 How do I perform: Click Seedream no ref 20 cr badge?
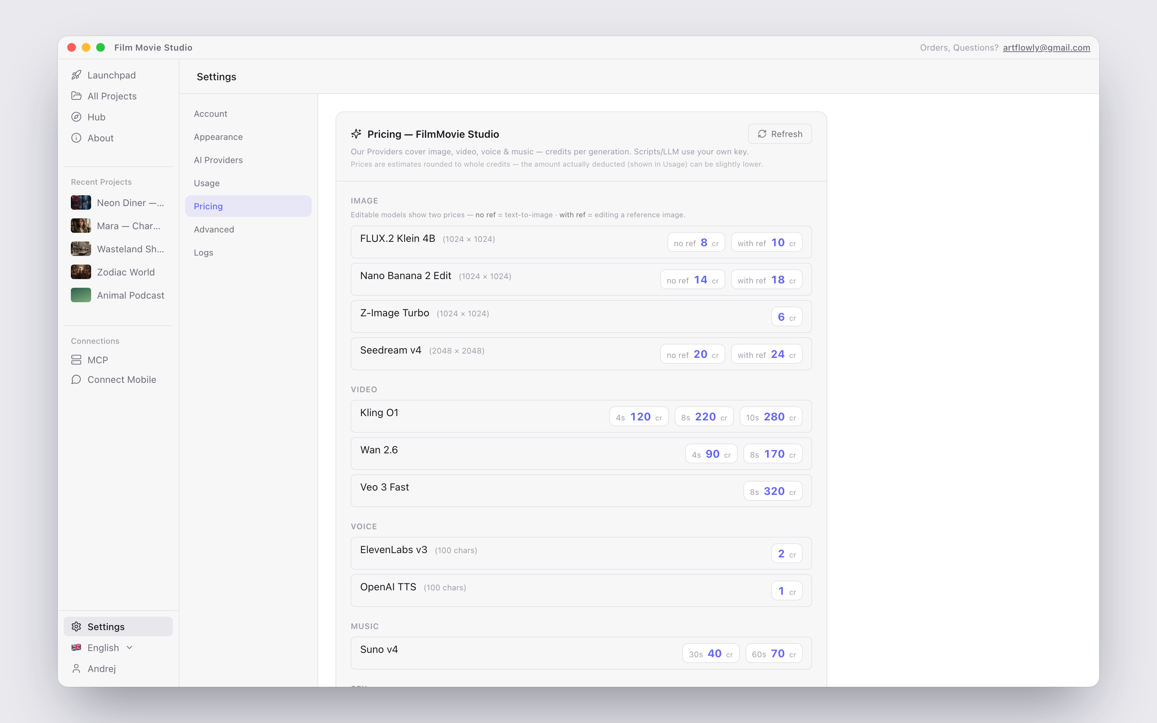coord(692,354)
